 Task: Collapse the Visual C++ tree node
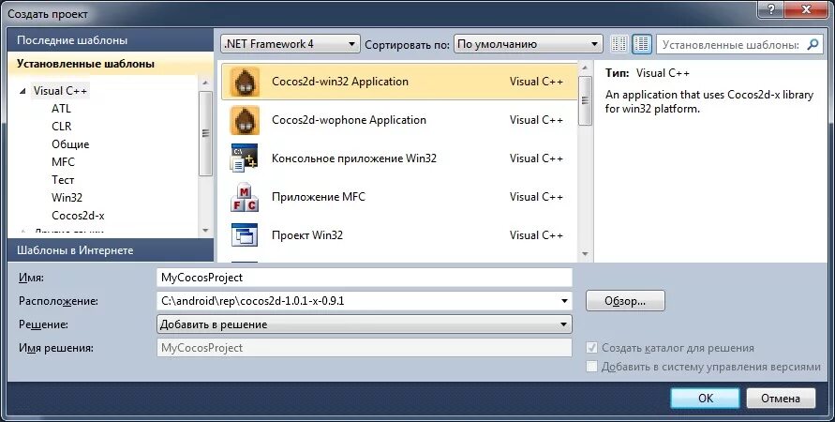pos(22,91)
